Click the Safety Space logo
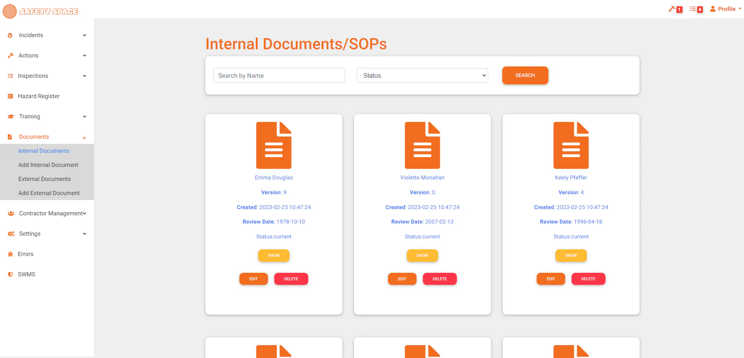The image size is (744, 358). [41, 11]
